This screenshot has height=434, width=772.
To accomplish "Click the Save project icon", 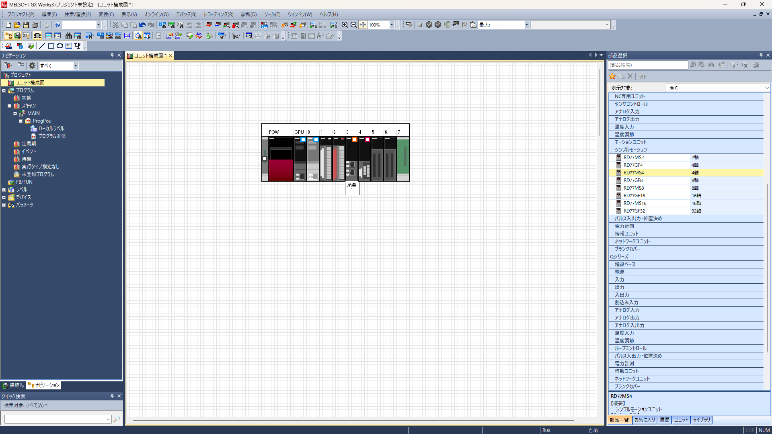I will (26, 25).
